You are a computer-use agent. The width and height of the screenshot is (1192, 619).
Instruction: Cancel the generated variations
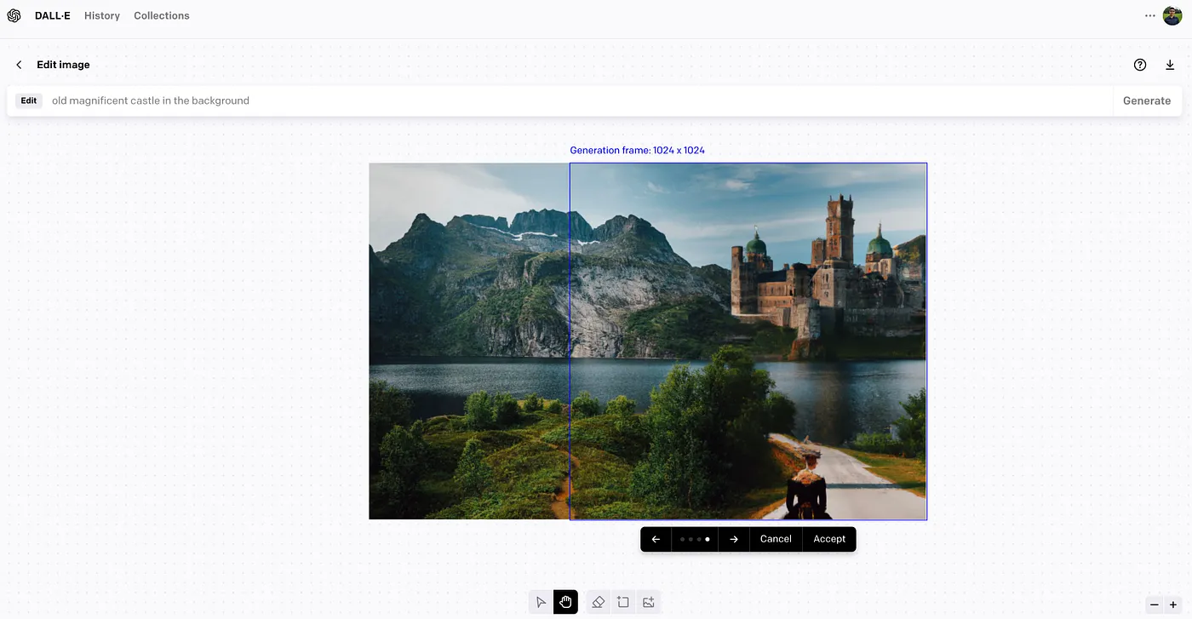pyautogui.click(x=776, y=539)
